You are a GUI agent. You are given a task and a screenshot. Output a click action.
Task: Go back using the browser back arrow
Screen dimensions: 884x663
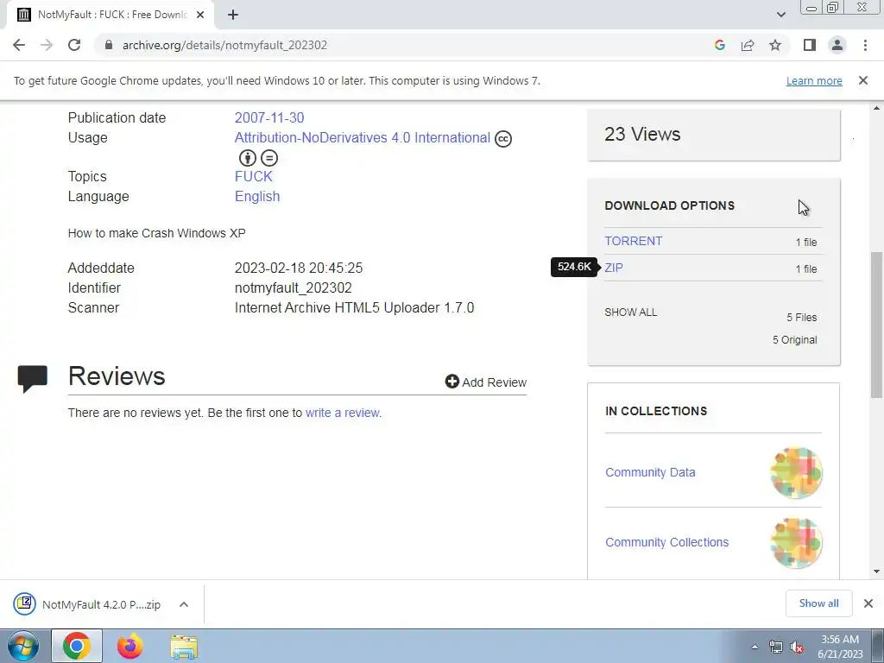coord(19,45)
